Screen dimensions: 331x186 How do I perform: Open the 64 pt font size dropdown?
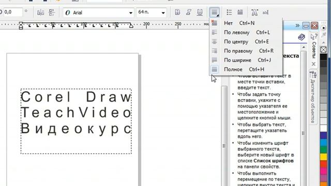tap(163, 13)
